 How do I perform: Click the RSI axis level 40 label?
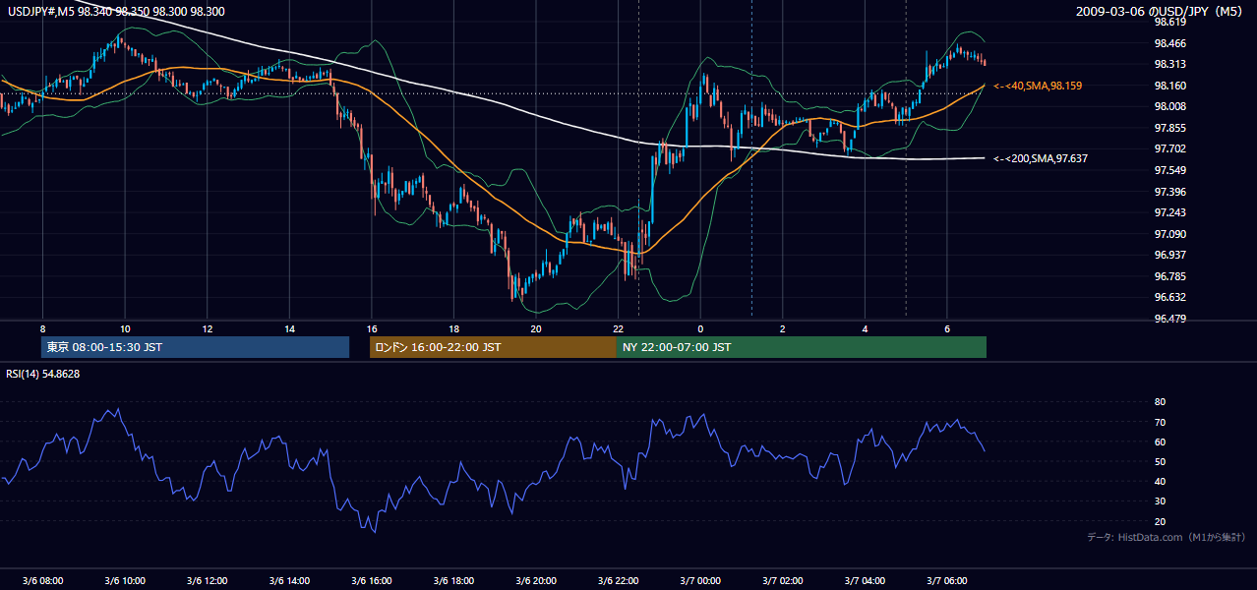(x=1160, y=482)
